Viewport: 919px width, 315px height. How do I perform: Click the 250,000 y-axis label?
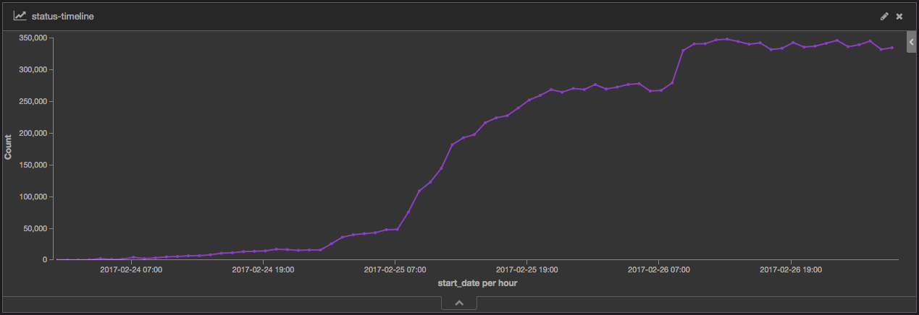coord(33,101)
